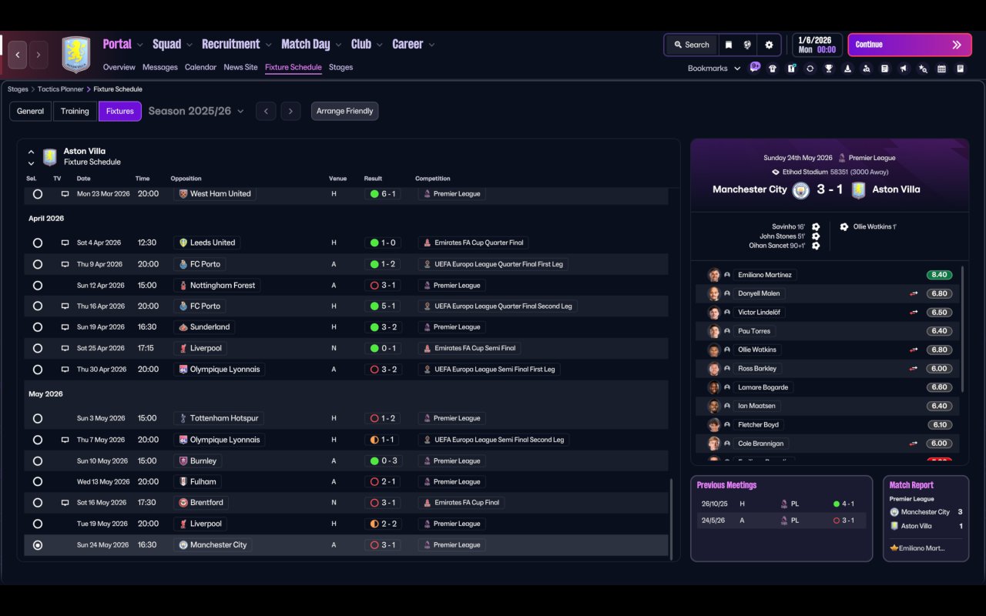Switch to the Training tab
Viewport: 986px width, 616px height.
pos(75,111)
